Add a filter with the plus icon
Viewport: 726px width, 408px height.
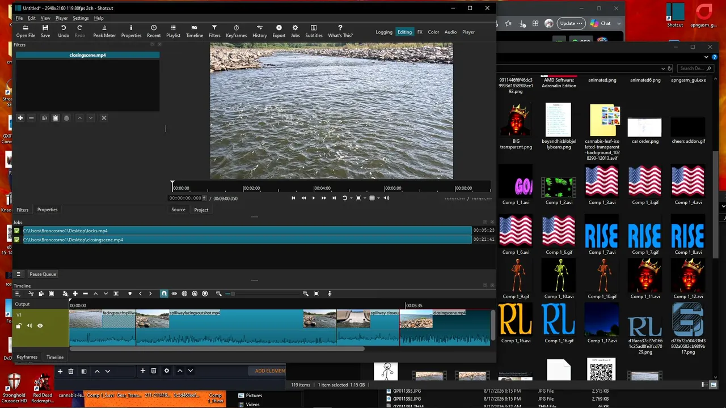pyautogui.click(x=20, y=118)
